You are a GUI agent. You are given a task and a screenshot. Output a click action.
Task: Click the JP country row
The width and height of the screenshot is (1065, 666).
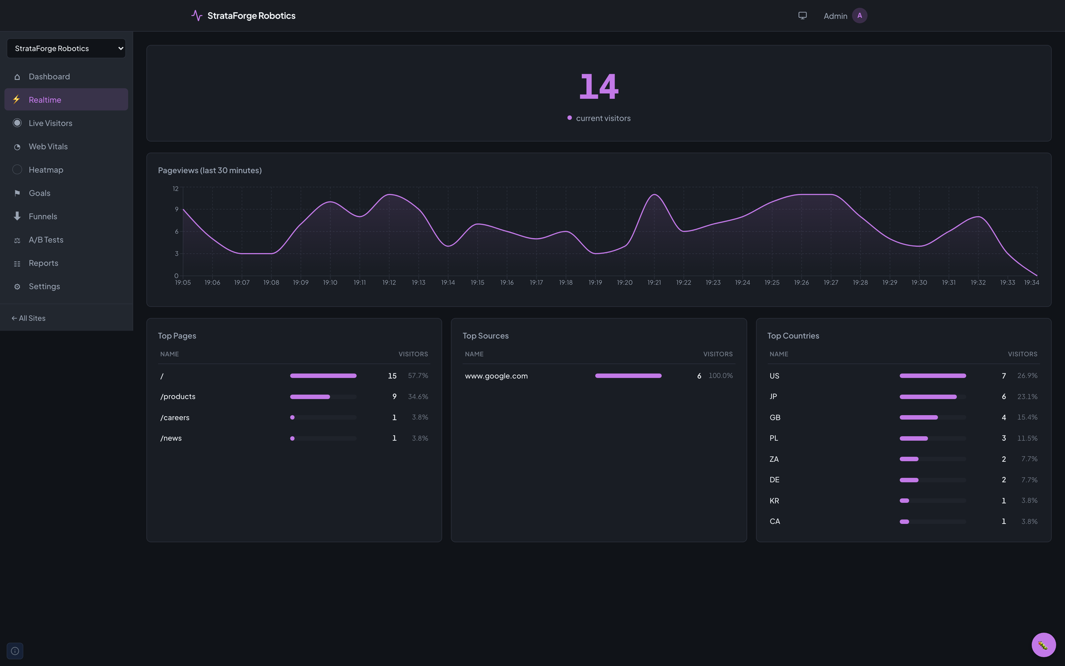pyautogui.click(x=903, y=397)
